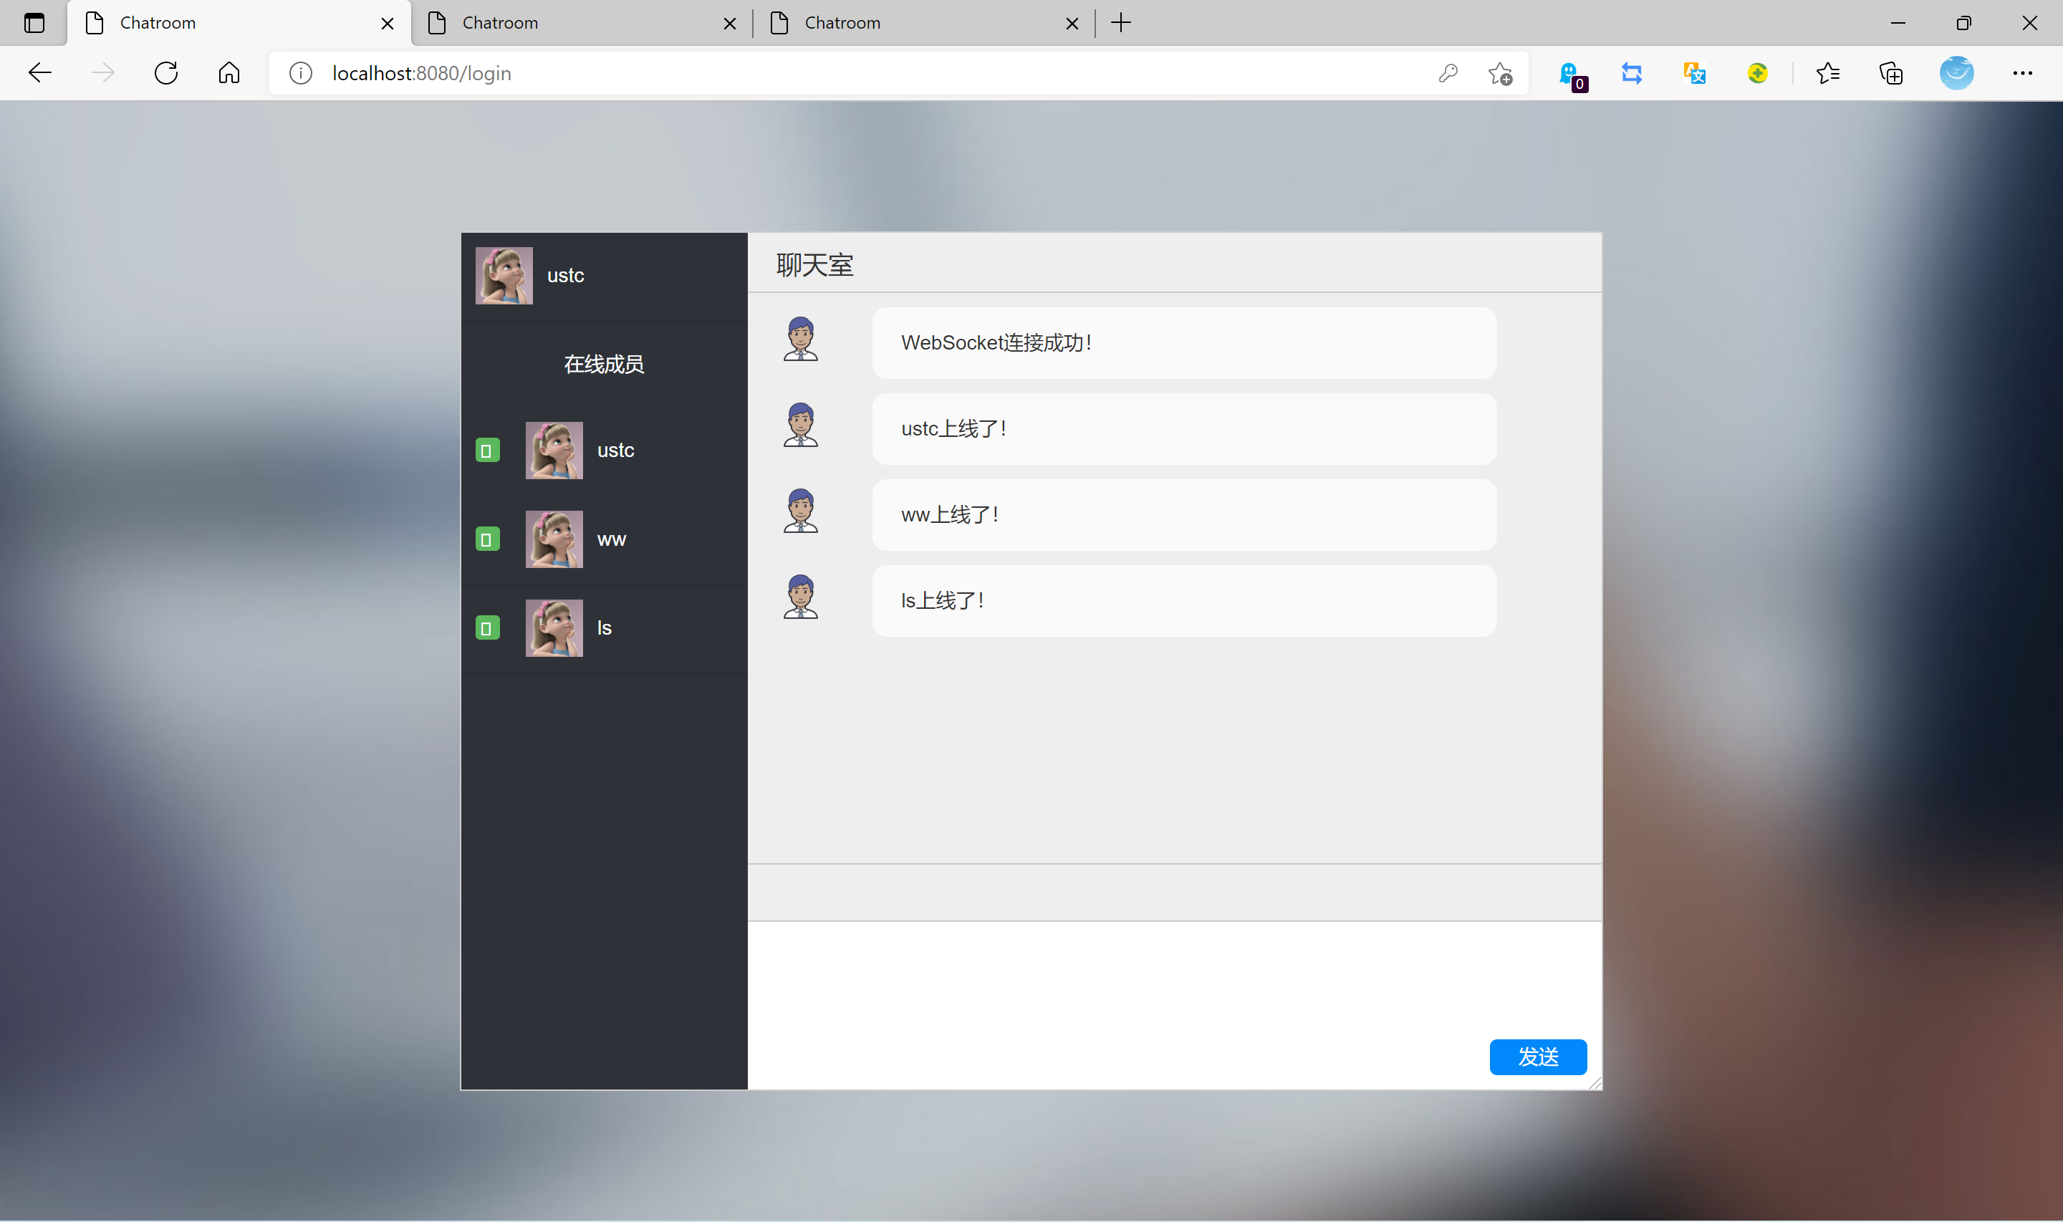Click the current username ustc in header
Image resolution: width=2063 pixels, height=1222 pixels.
coord(566,276)
